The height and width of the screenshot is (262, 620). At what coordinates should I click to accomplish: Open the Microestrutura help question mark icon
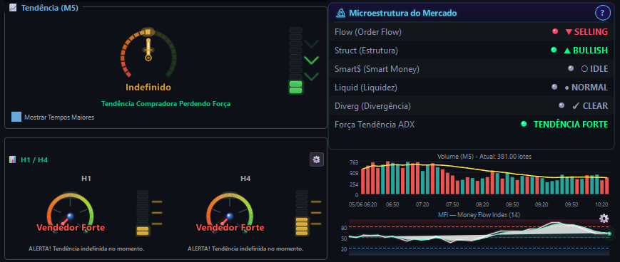point(602,13)
